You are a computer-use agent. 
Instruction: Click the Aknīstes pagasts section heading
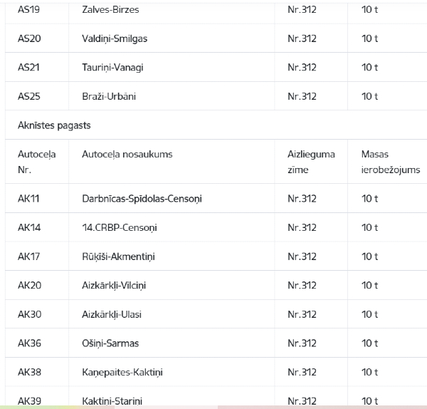(x=54, y=125)
